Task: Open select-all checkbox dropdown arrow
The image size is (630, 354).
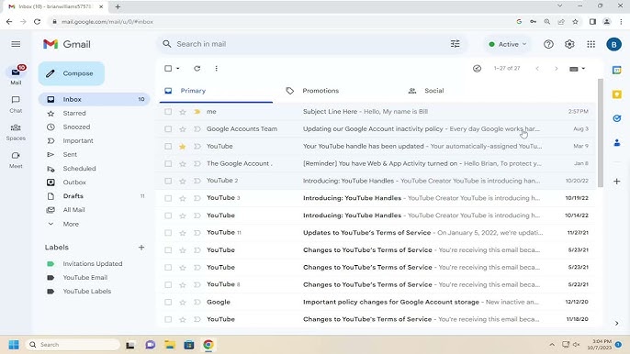Action: [x=178, y=68]
